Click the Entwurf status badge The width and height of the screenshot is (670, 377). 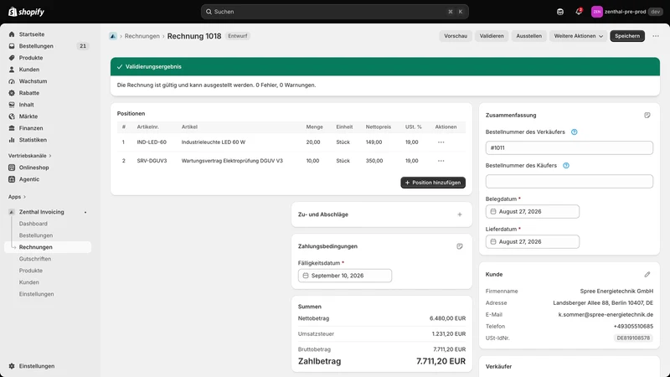coord(238,36)
